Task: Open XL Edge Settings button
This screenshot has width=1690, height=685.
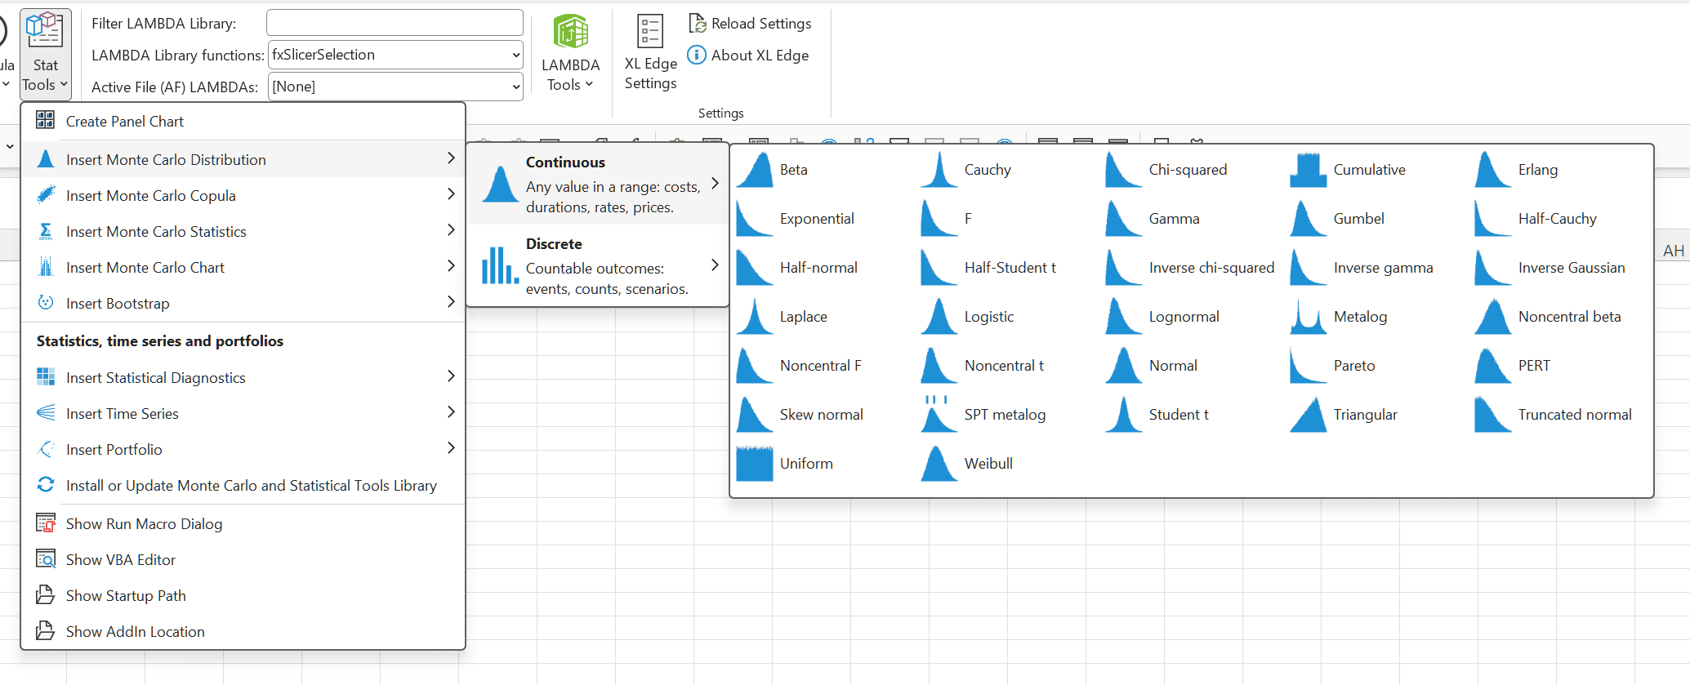Action: [x=650, y=52]
